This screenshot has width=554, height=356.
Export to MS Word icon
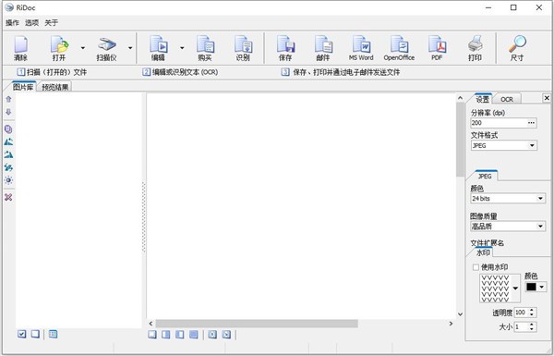pyautogui.click(x=361, y=48)
